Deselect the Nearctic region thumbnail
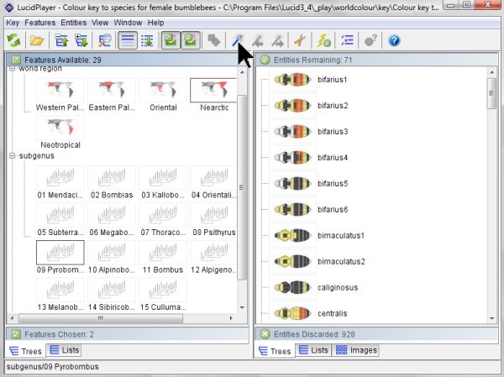 point(213,91)
